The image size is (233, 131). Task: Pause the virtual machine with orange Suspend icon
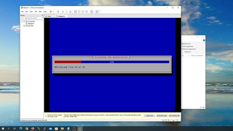click(x=51, y=12)
